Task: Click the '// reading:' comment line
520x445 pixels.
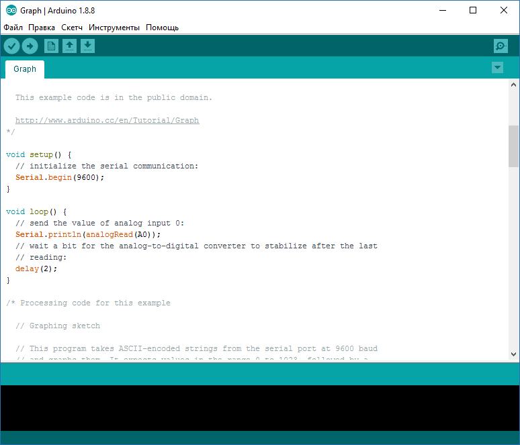Action: pyautogui.click(x=41, y=258)
